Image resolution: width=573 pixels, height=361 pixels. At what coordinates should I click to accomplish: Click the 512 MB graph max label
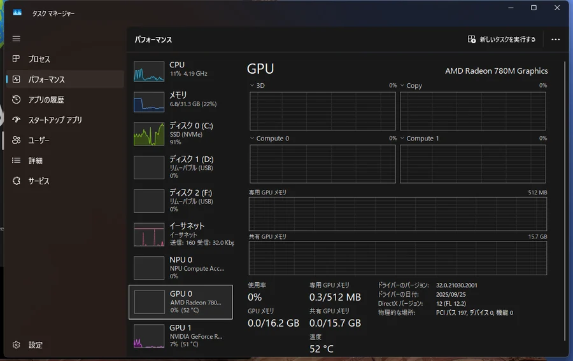coord(537,192)
